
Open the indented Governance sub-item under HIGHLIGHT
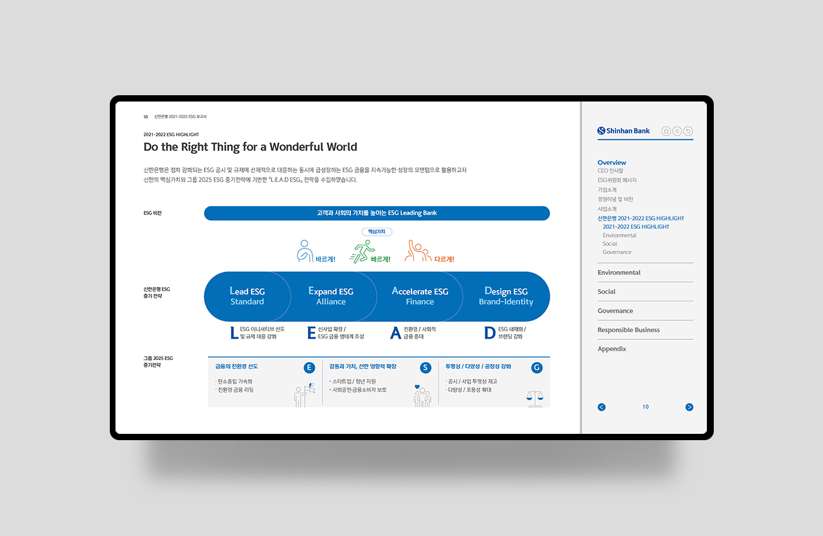(x=617, y=252)
